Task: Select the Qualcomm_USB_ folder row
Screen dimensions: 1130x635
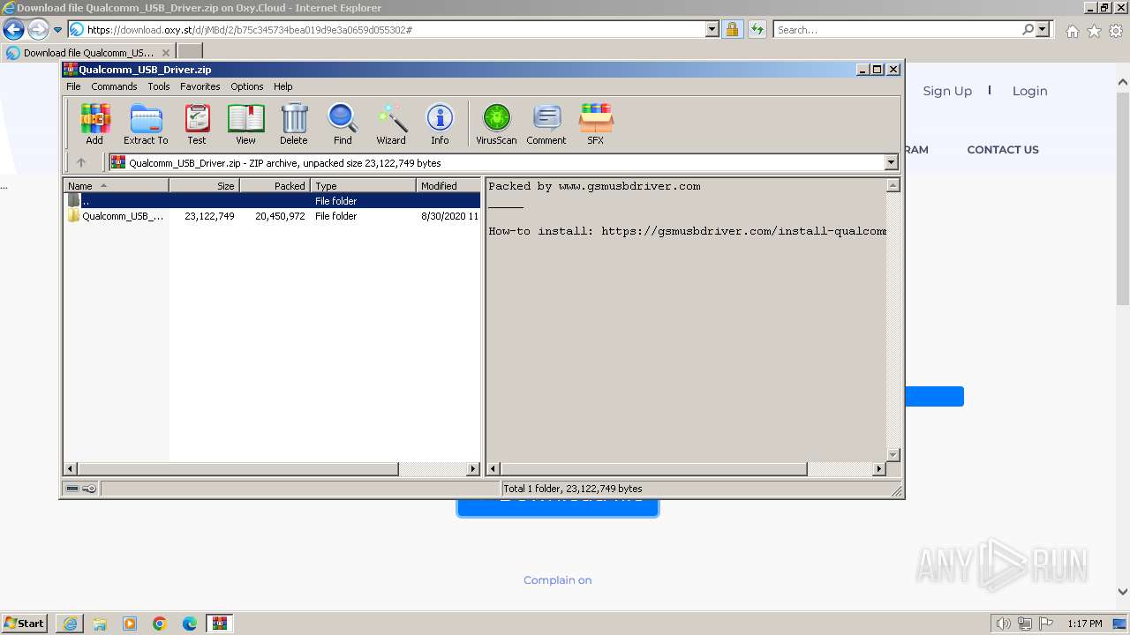Action: coord(272,216)
